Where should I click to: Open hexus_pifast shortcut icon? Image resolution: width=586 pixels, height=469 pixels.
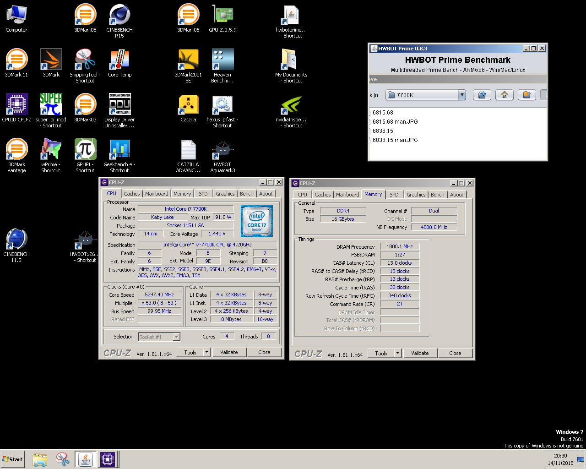[222, 111]
